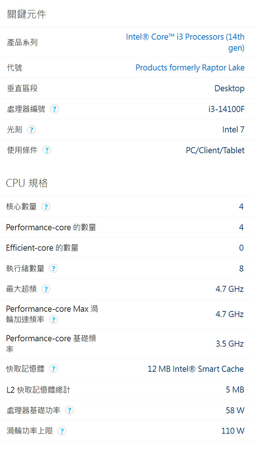Select the i3-14100F processor number text
The height and width of the screenshot is (451, 259).
click(x=226, y=109)
